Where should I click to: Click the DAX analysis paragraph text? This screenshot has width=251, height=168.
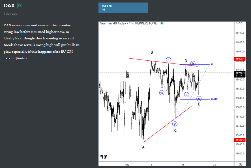point(42,42)
